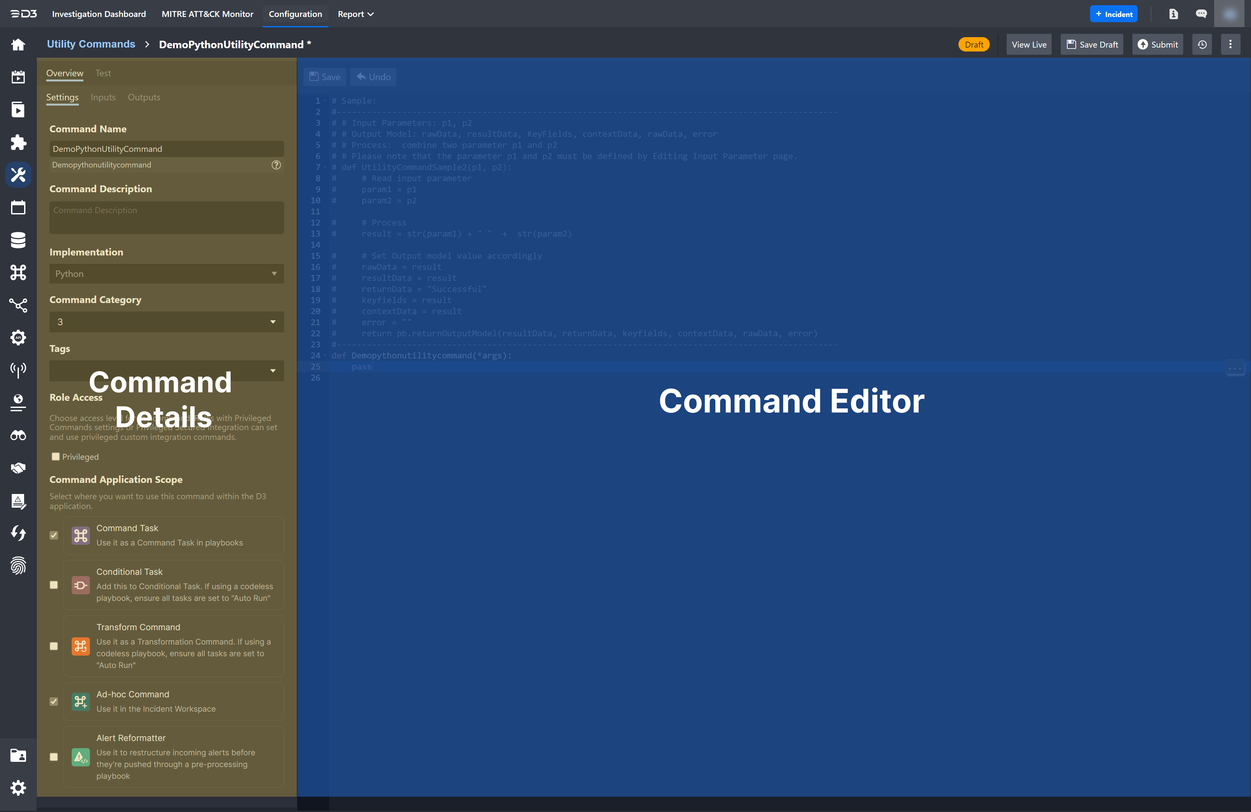Image resolution: width=1251 pixels, height=812 pixels.
Task: Check the Conditional Task checkbox
Action: click(54, 585)
